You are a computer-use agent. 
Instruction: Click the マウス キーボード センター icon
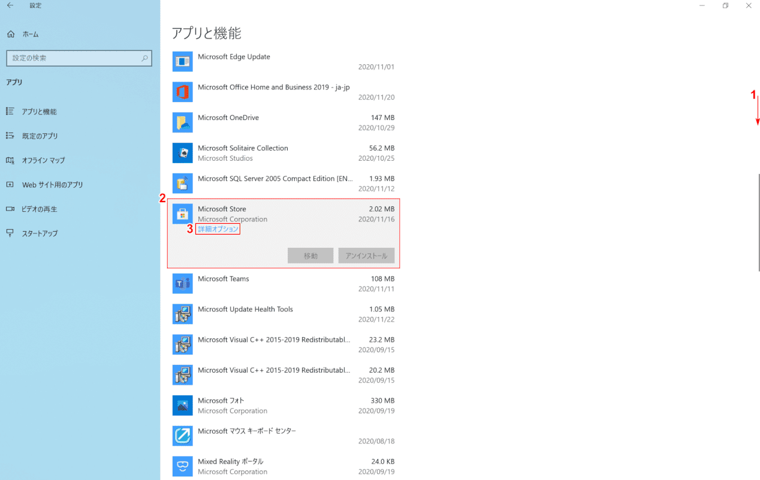(x=182, y=436)
